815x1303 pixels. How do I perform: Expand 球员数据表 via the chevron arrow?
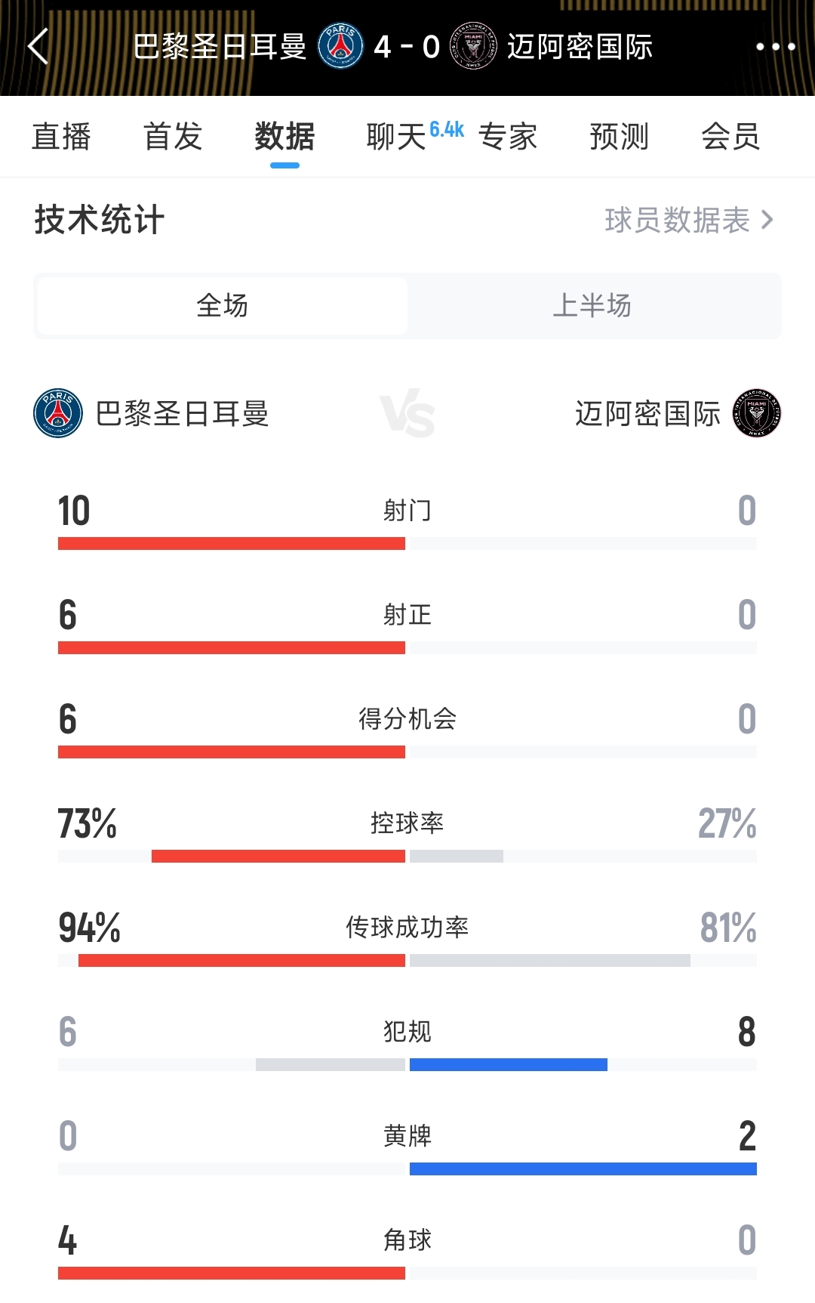click(767, 220)
